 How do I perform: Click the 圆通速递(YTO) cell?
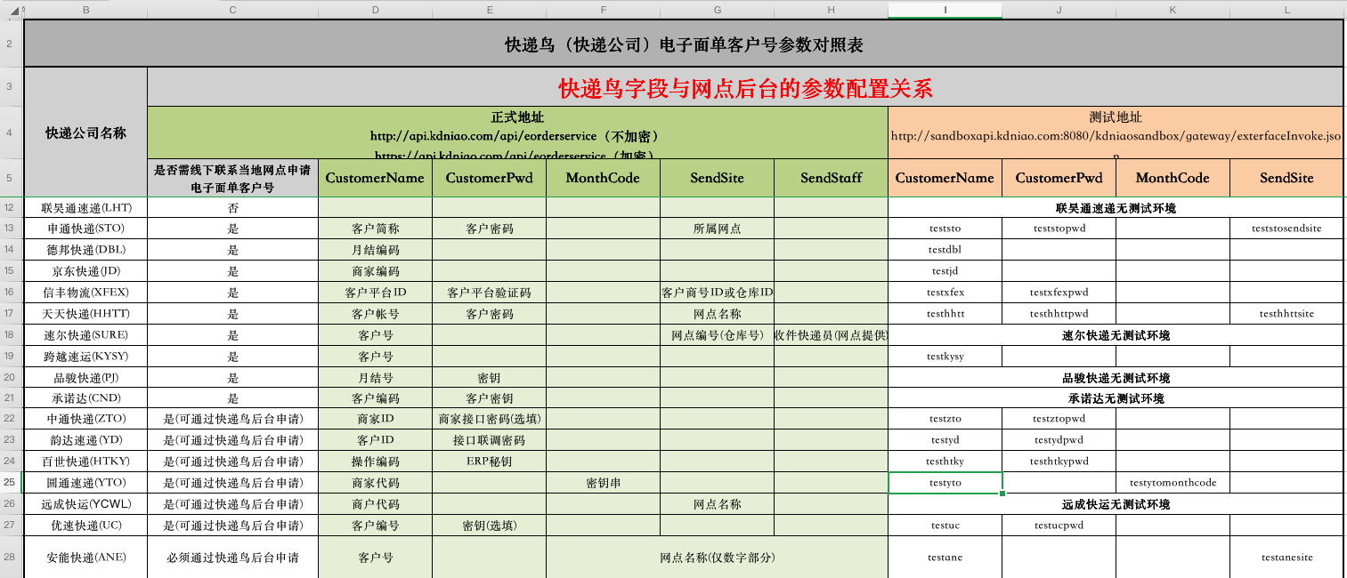coord(85,483)
